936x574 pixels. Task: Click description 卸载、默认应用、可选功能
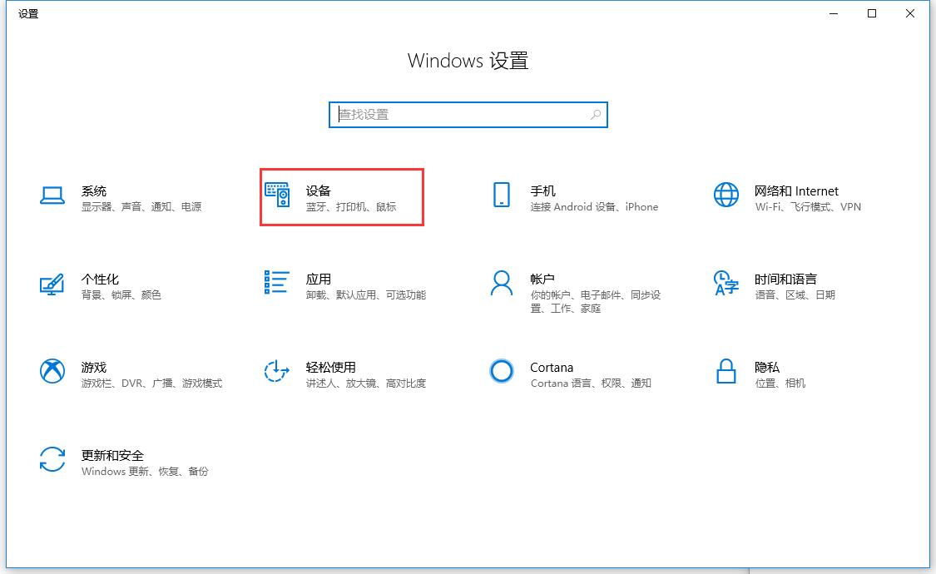(366, 295)
